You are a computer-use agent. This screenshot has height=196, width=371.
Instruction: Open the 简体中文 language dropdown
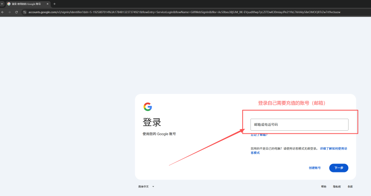pos(146,187)
